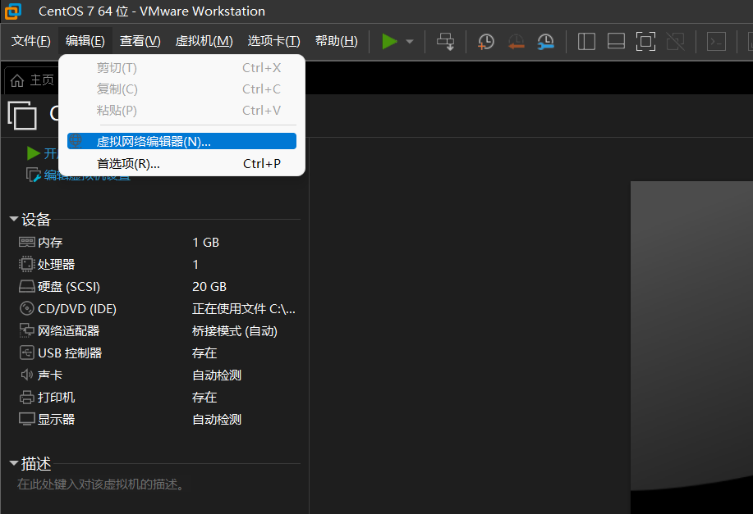Select the 声卡 device row
753x514 pixels.
pos(158,375)
